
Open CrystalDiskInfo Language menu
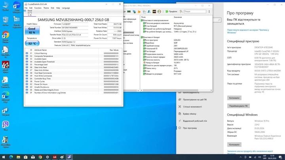tap(66, 8)
